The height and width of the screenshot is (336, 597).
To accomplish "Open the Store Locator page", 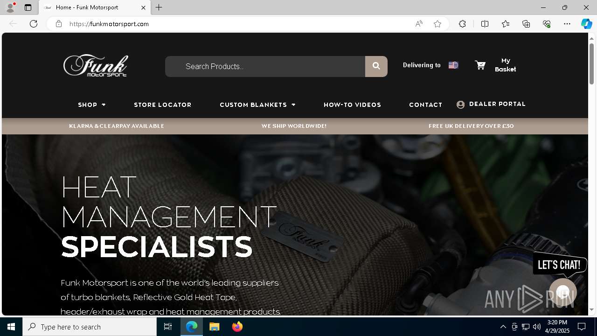I will pos(163,105).
